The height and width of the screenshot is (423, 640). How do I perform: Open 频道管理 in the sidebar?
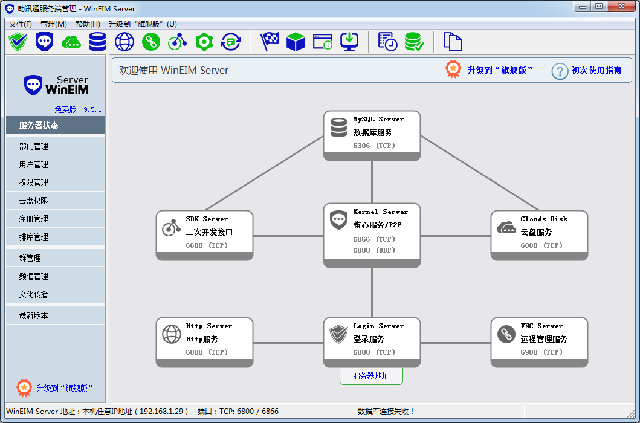56,276
